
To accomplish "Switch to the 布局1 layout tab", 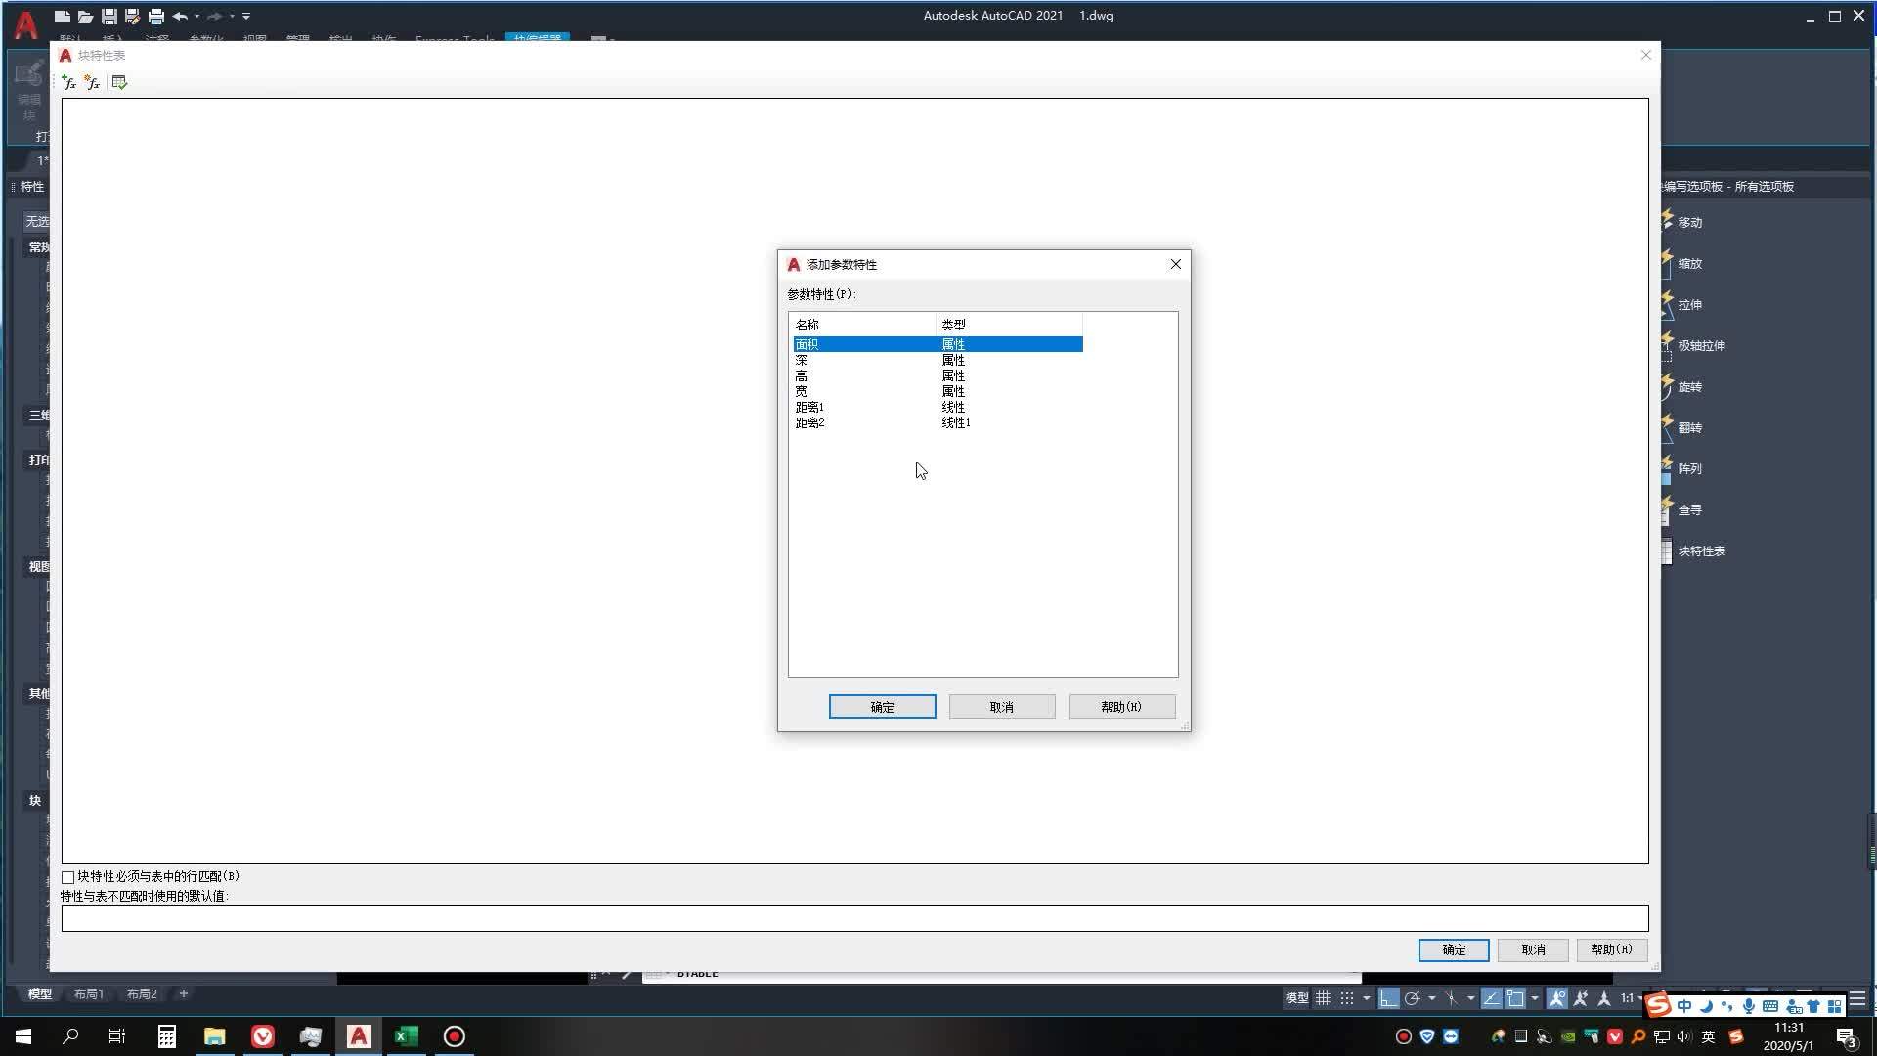I will 89,993.
